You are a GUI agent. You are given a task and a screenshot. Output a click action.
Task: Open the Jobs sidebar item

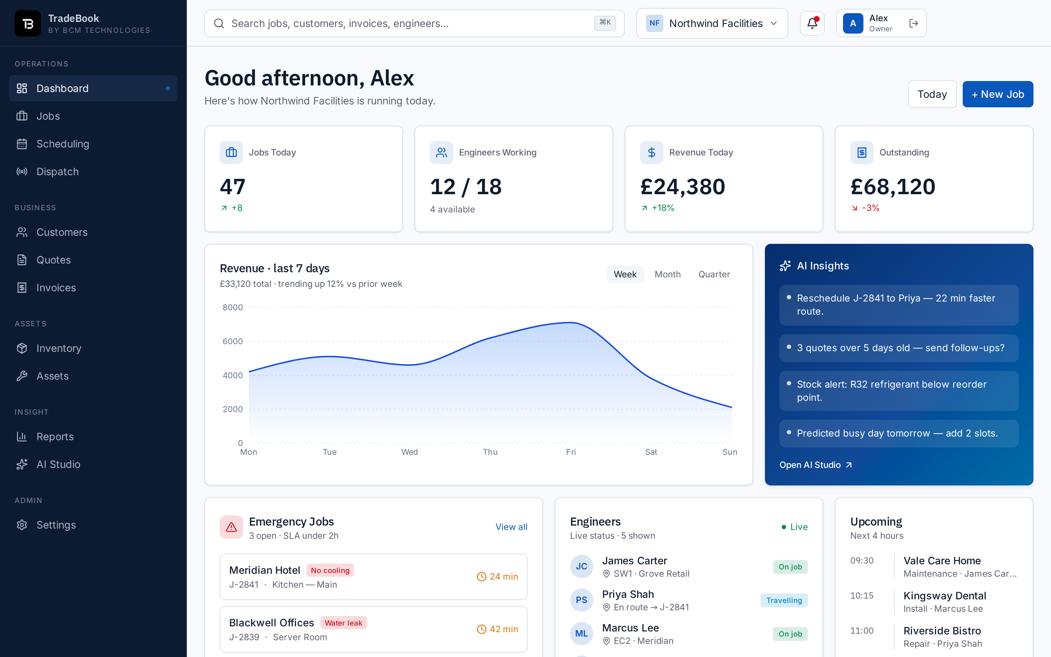[x=93, y=116]
